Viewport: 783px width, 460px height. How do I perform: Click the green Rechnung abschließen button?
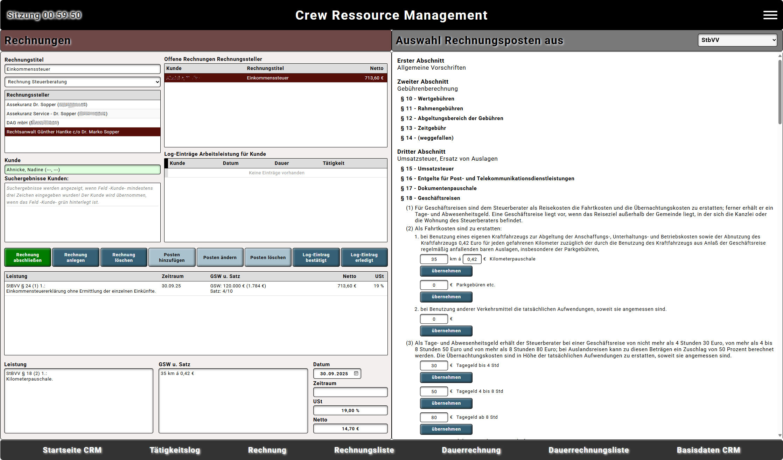coord(28,257)
